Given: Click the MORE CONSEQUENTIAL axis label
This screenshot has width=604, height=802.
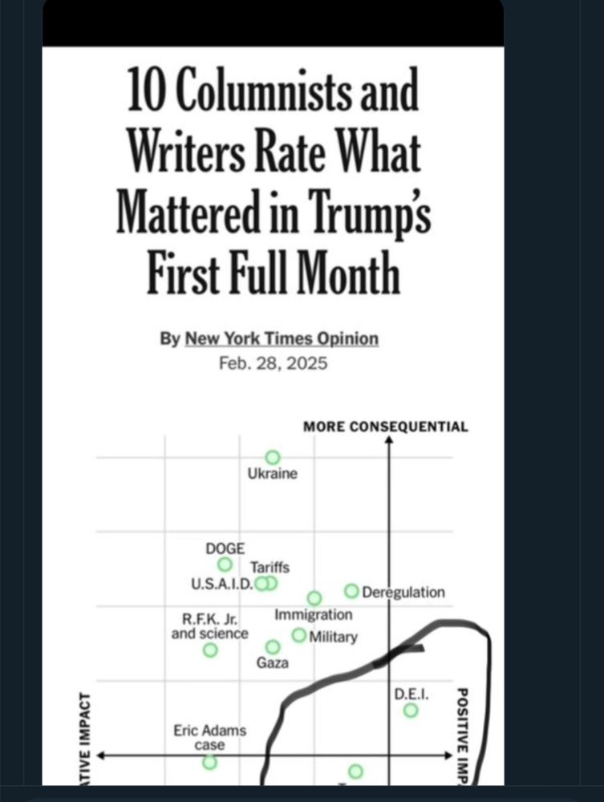Looking at the screenshot, I should point(385,427).
